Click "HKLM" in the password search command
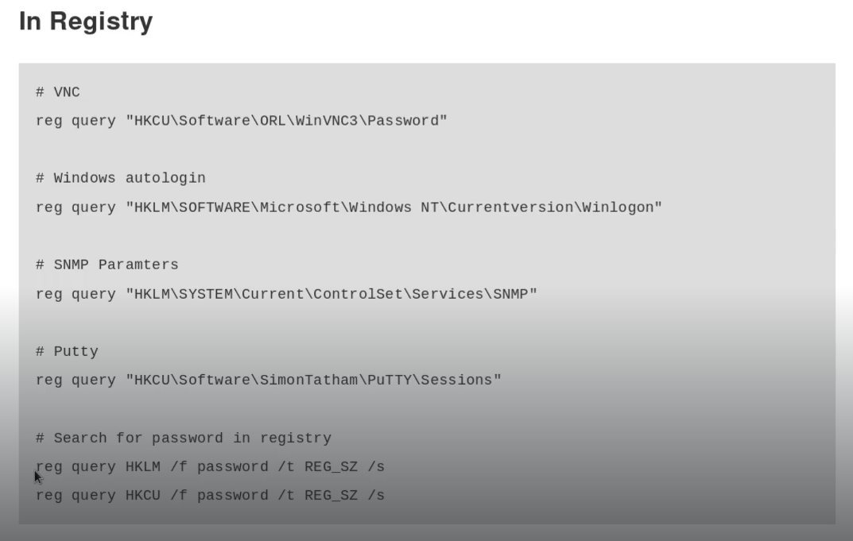Viewport: 853px width, 541px height. (143, 466)
